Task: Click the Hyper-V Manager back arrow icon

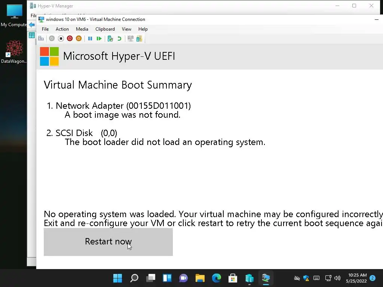Action: point(32,25)
